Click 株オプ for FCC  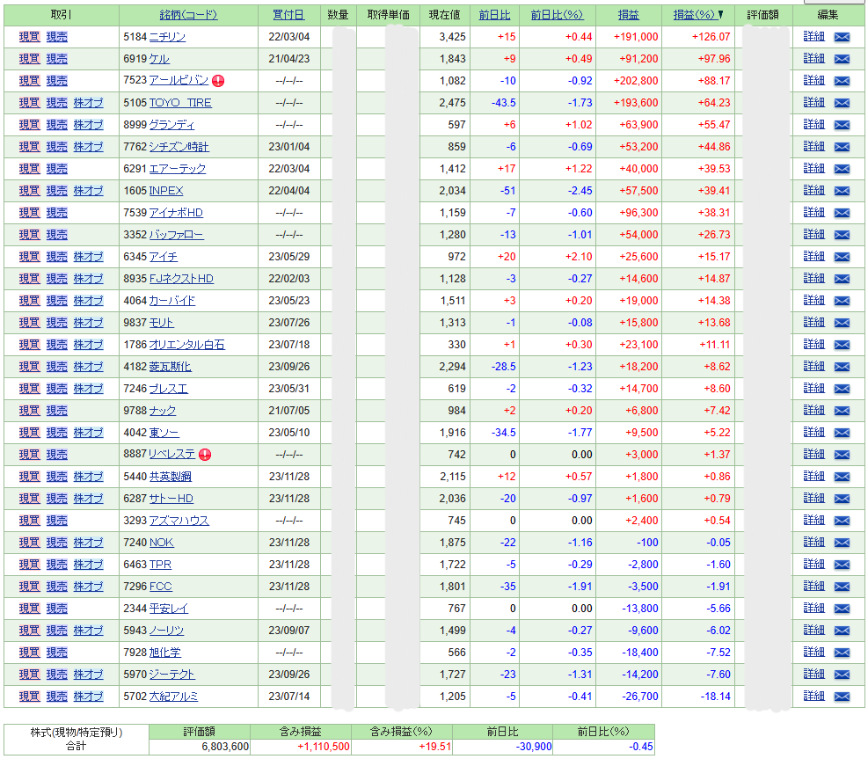(89, 587)
